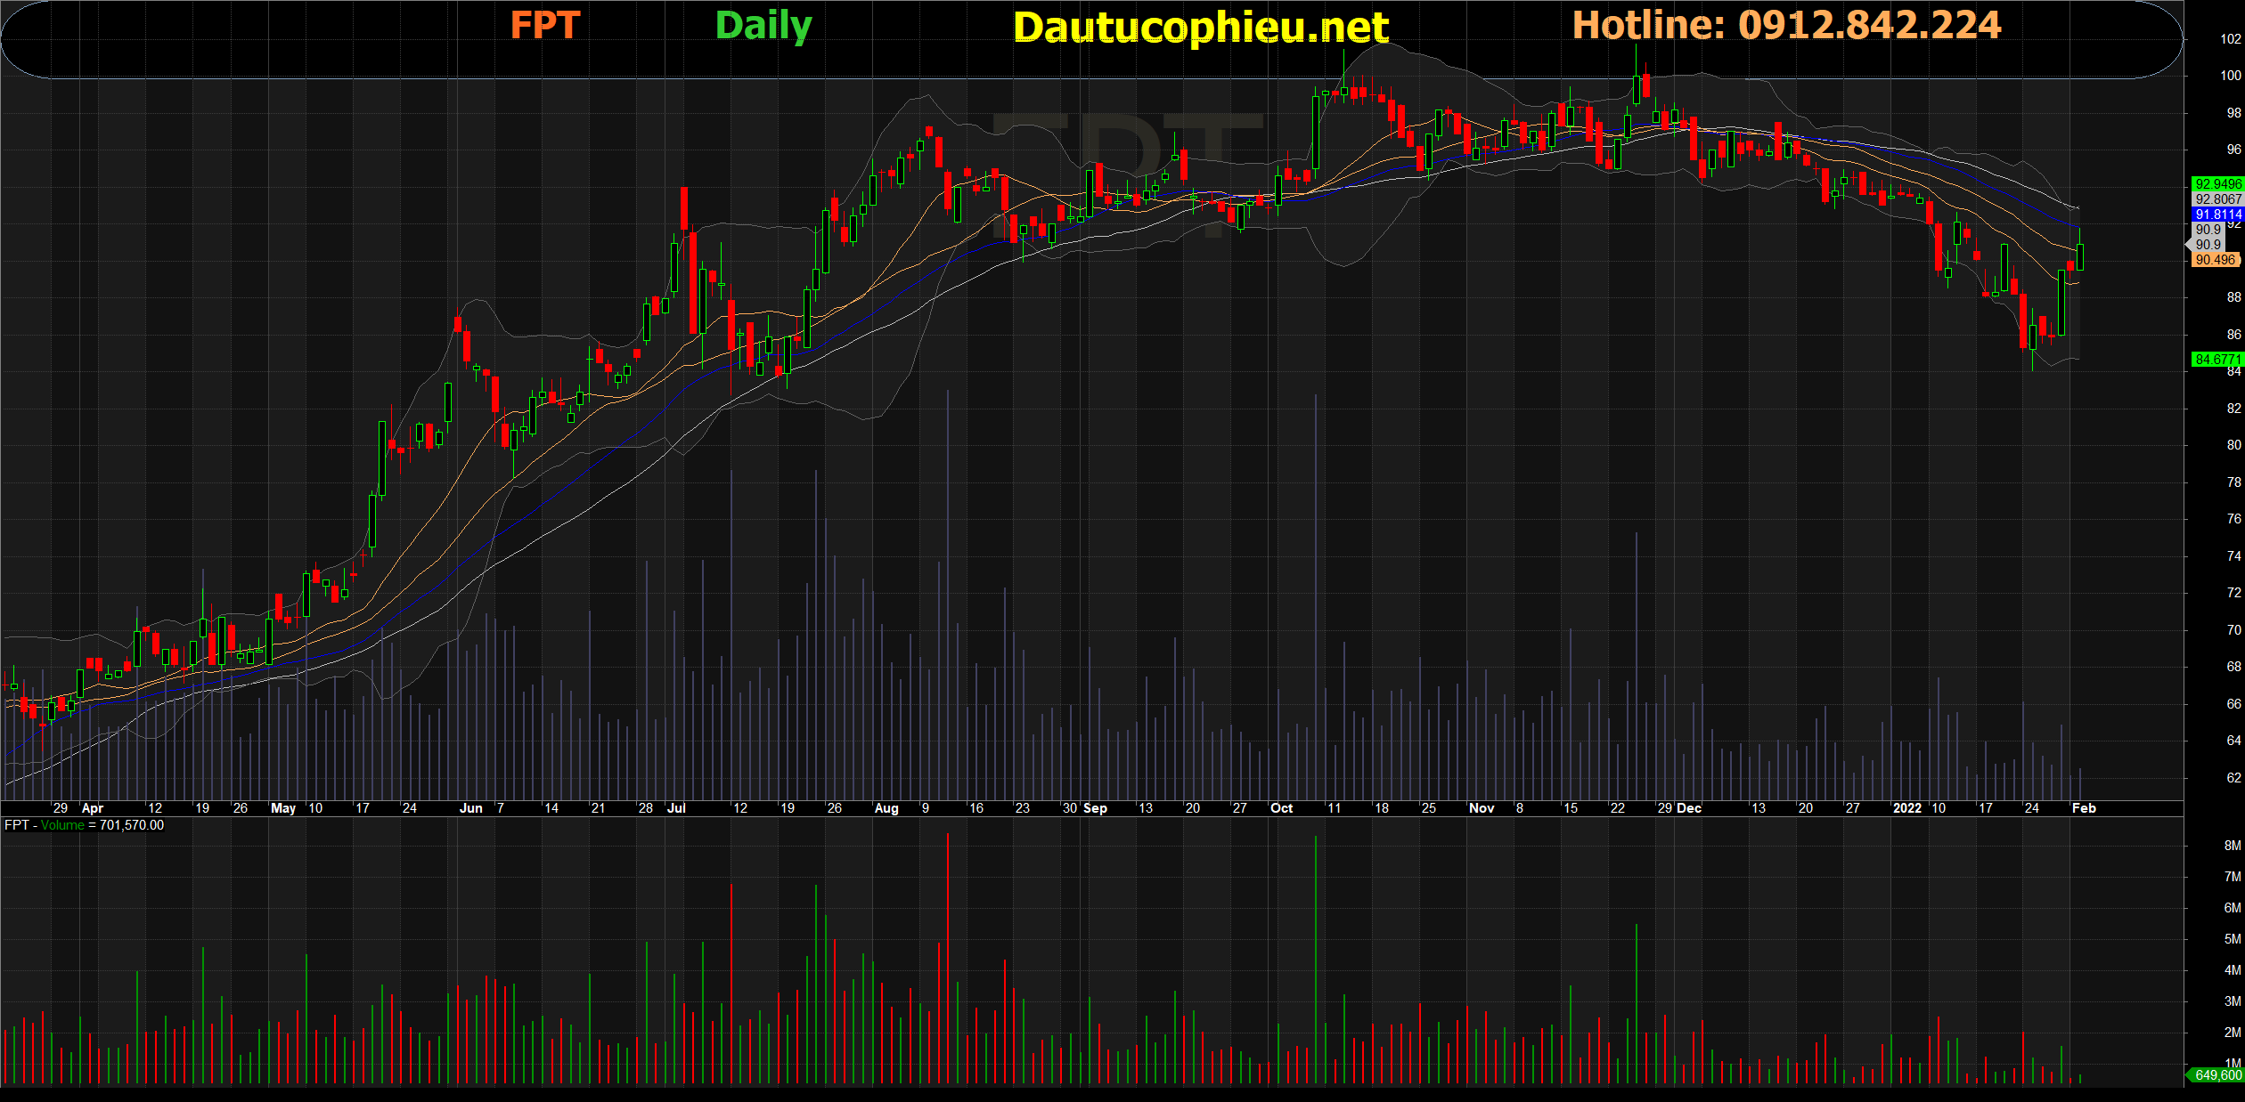Click the green Daily interval label
Viewport: 2245px width, 1102px height.
[763, 25]
